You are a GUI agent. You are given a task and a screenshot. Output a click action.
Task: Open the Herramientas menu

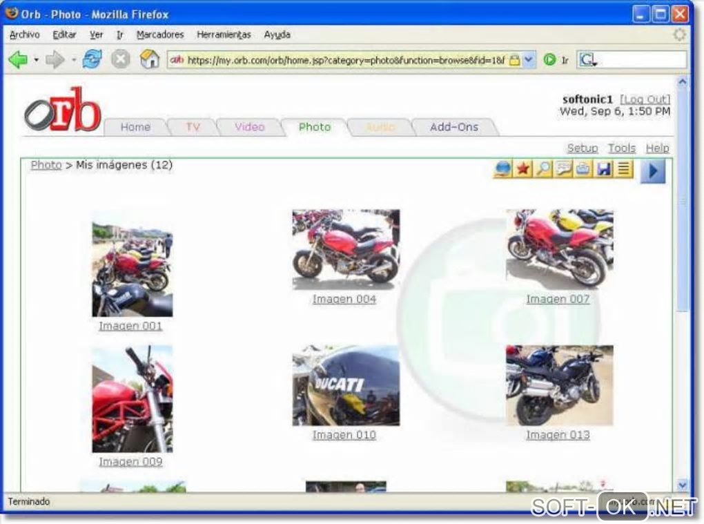click(224, 35)
